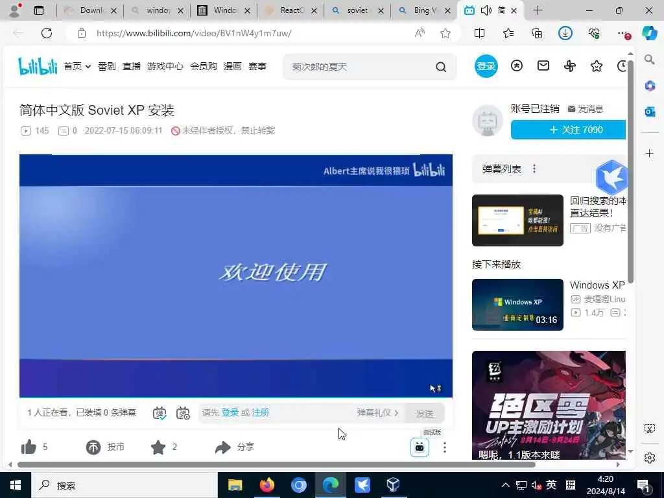
Task: Open the 直播 navigation item
Action: click(x=131, y=66)
